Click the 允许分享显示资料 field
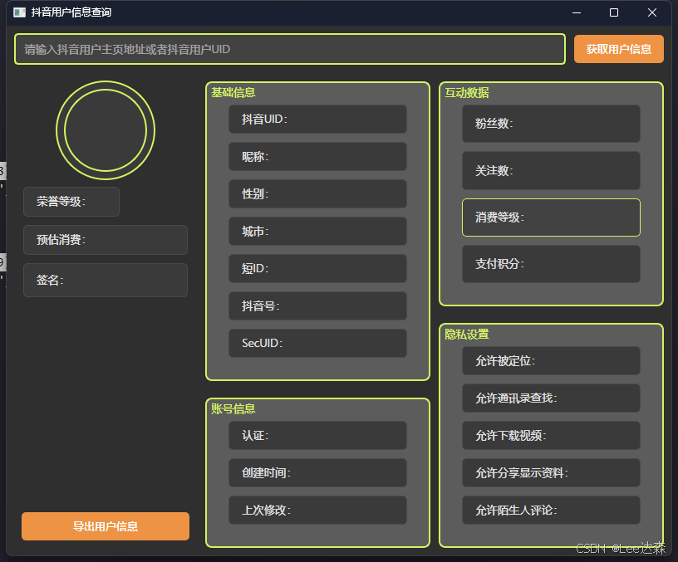The height and width of the screenshot is (562, 678). pos(552,473)
